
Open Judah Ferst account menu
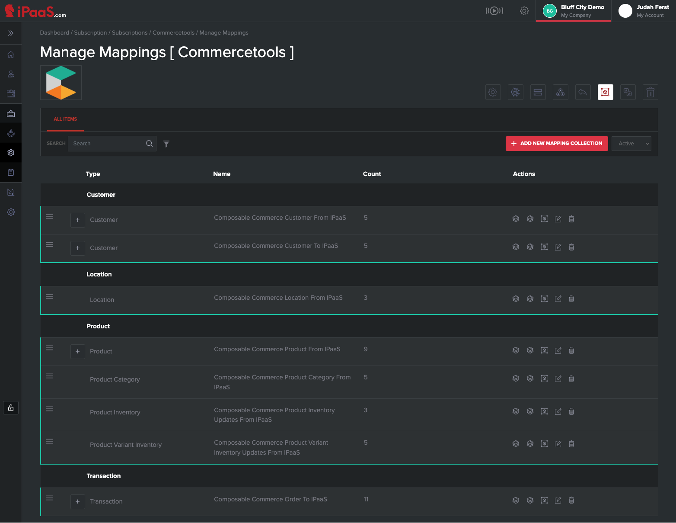point(644,11)
